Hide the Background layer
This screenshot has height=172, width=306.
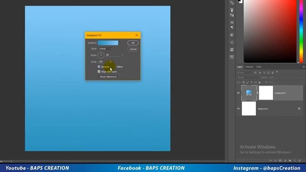[x=238, y=108]
